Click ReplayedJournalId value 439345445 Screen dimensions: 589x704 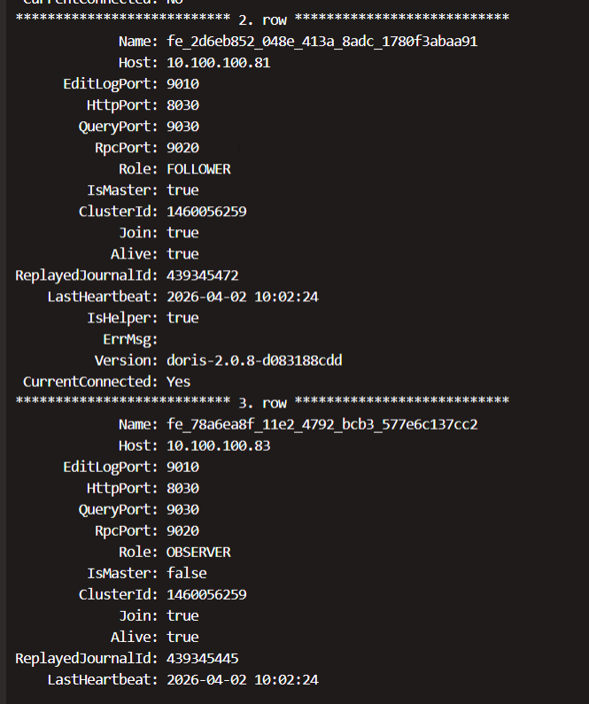click(202, 658)
